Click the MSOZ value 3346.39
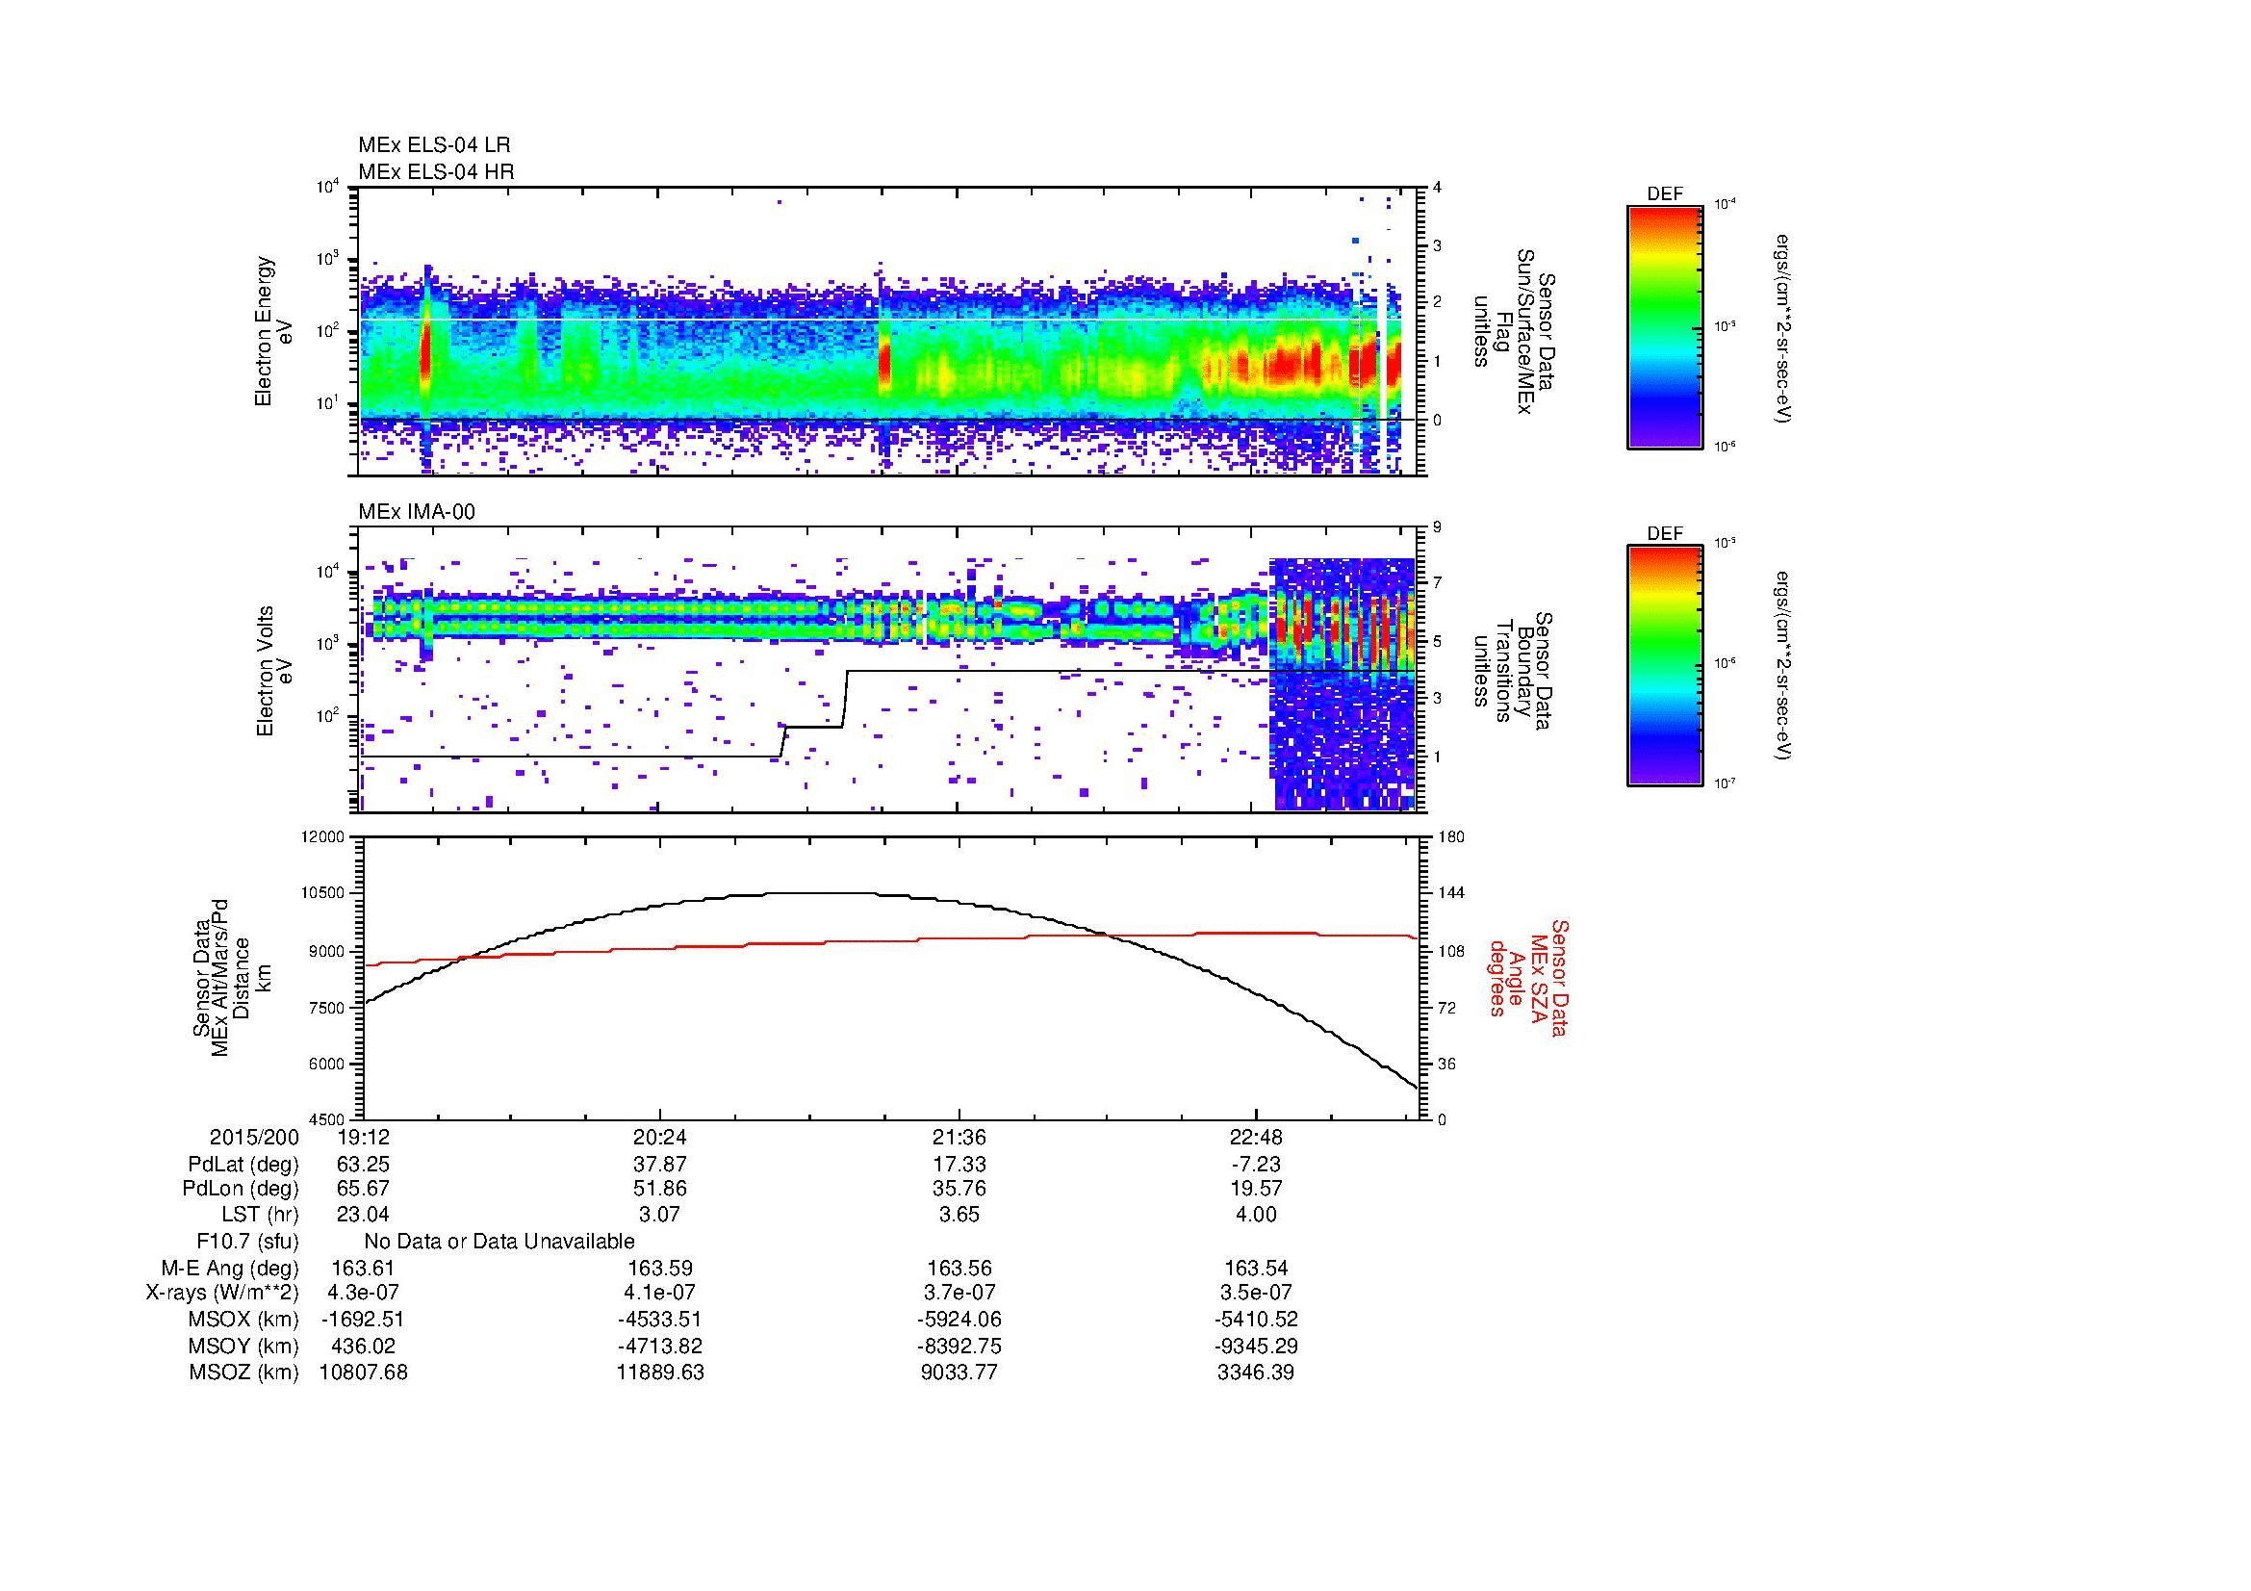Screen dimensions: 2251x1591 pos(1256,1373)
